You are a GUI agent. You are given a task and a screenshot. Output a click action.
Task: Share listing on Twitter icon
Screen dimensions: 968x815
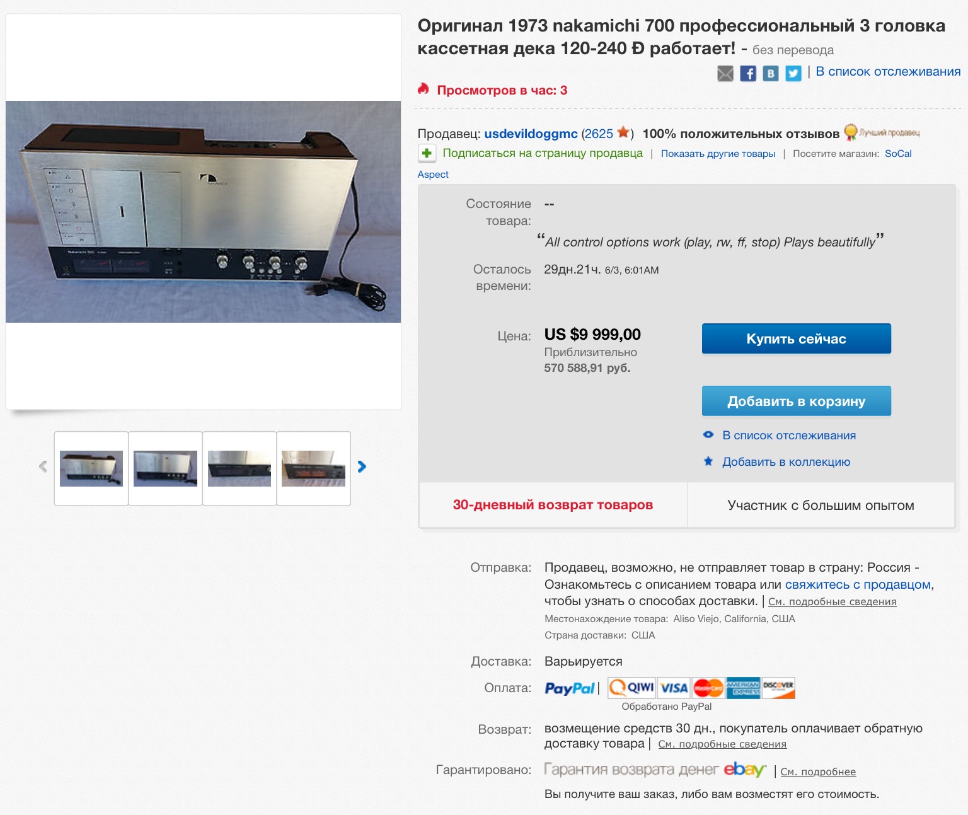(x=793, y=74)
